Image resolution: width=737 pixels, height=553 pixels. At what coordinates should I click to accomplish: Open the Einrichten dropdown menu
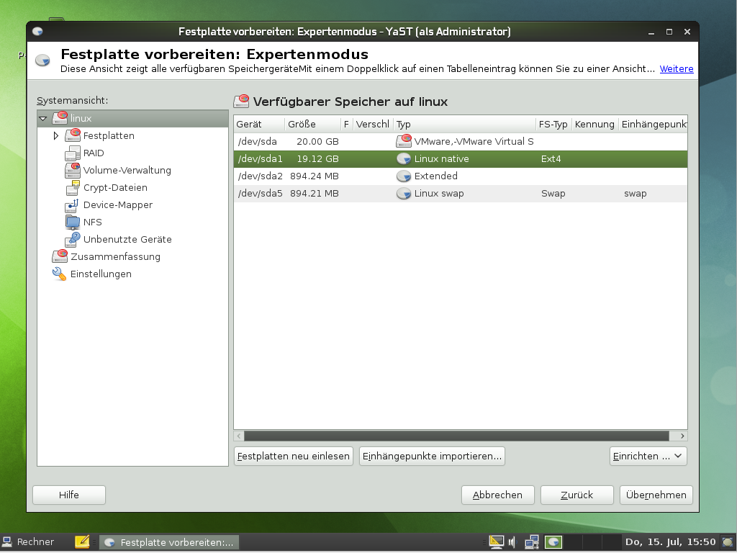[647, 456]
